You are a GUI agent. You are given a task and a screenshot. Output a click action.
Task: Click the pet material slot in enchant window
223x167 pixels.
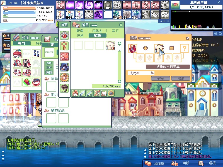[159, 48]
